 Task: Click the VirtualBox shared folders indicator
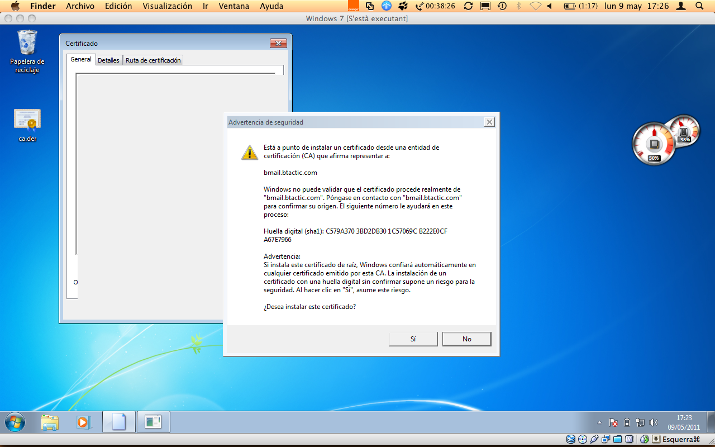618,440
